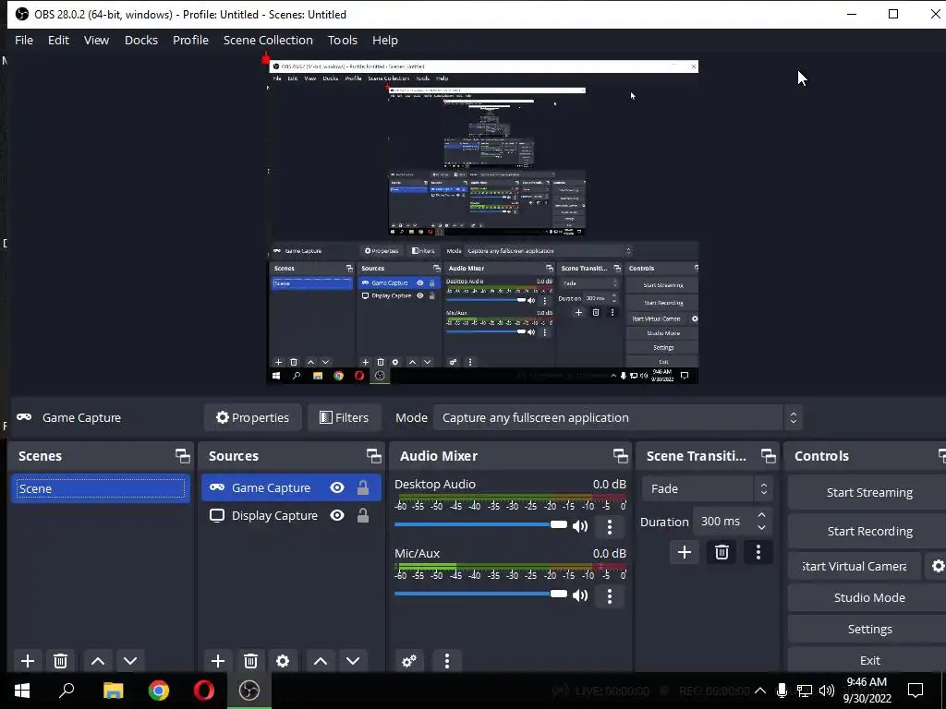This screenshot has height=709, width=946.
Task: Open advanced audio properties gears icon
Action: point(409,661)
